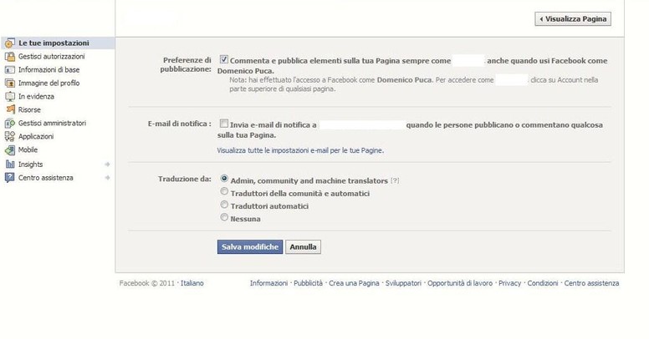This screenshot has width=649, height=339.
Task: Click the 'In evidenza' star icon
Action: (9, 96)
